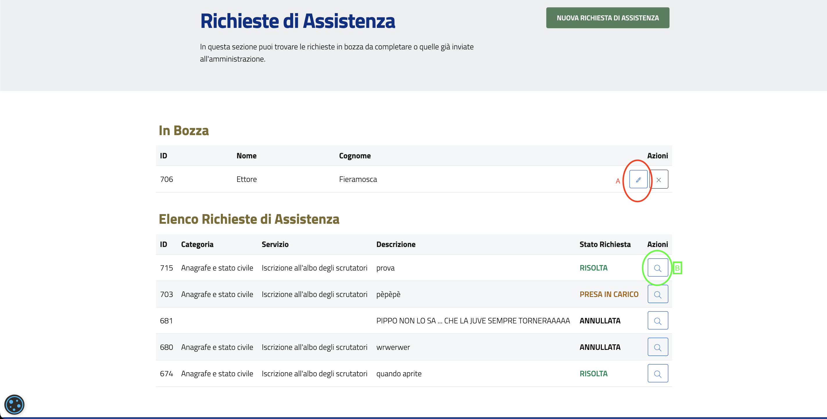Open the cookie preferences icon
Image resolution: width=827 pixels, height=419 pixels.
[x=15, y=404]
